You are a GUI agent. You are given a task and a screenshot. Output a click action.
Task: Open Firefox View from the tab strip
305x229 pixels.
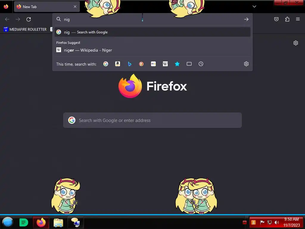[6, 7]
